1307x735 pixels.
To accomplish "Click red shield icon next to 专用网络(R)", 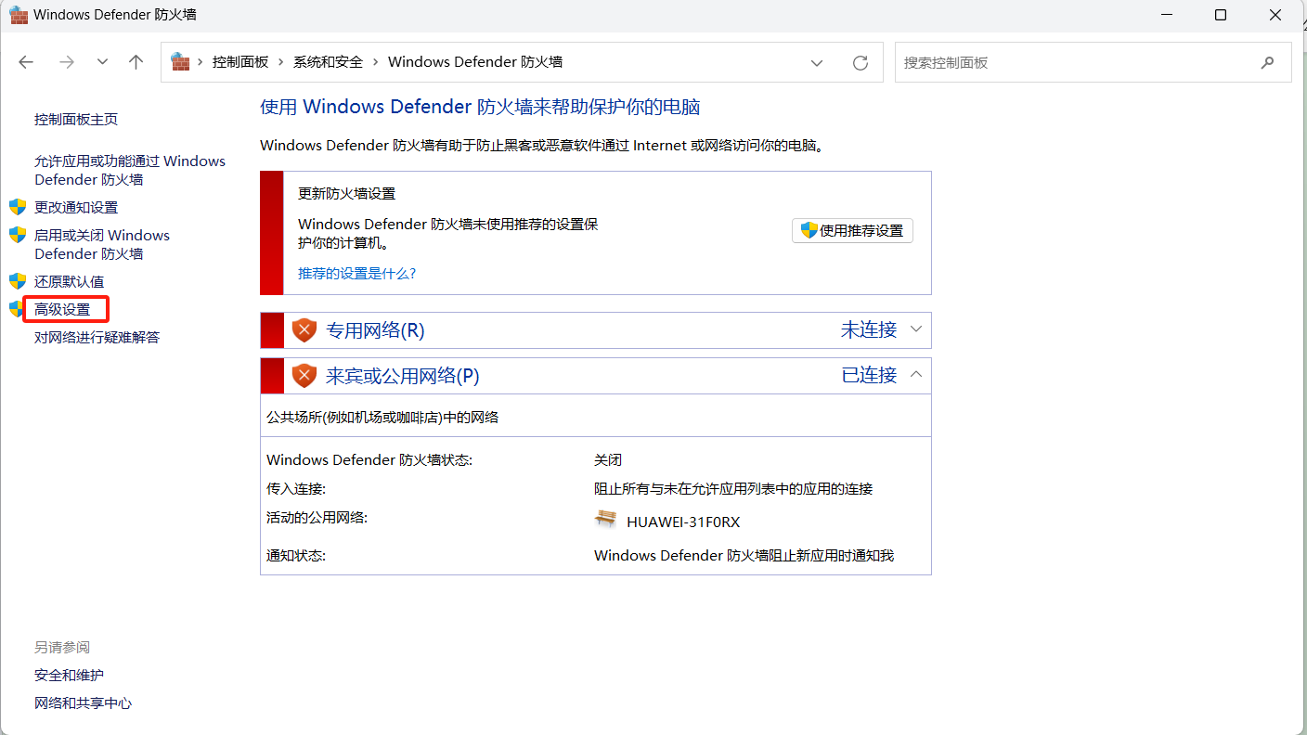I will coord(304,330).
